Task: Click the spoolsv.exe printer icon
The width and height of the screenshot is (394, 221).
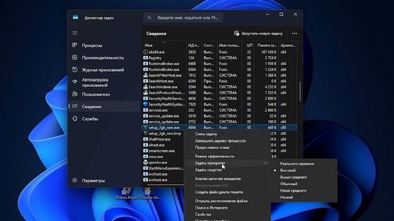Action: tap(145, 162)
